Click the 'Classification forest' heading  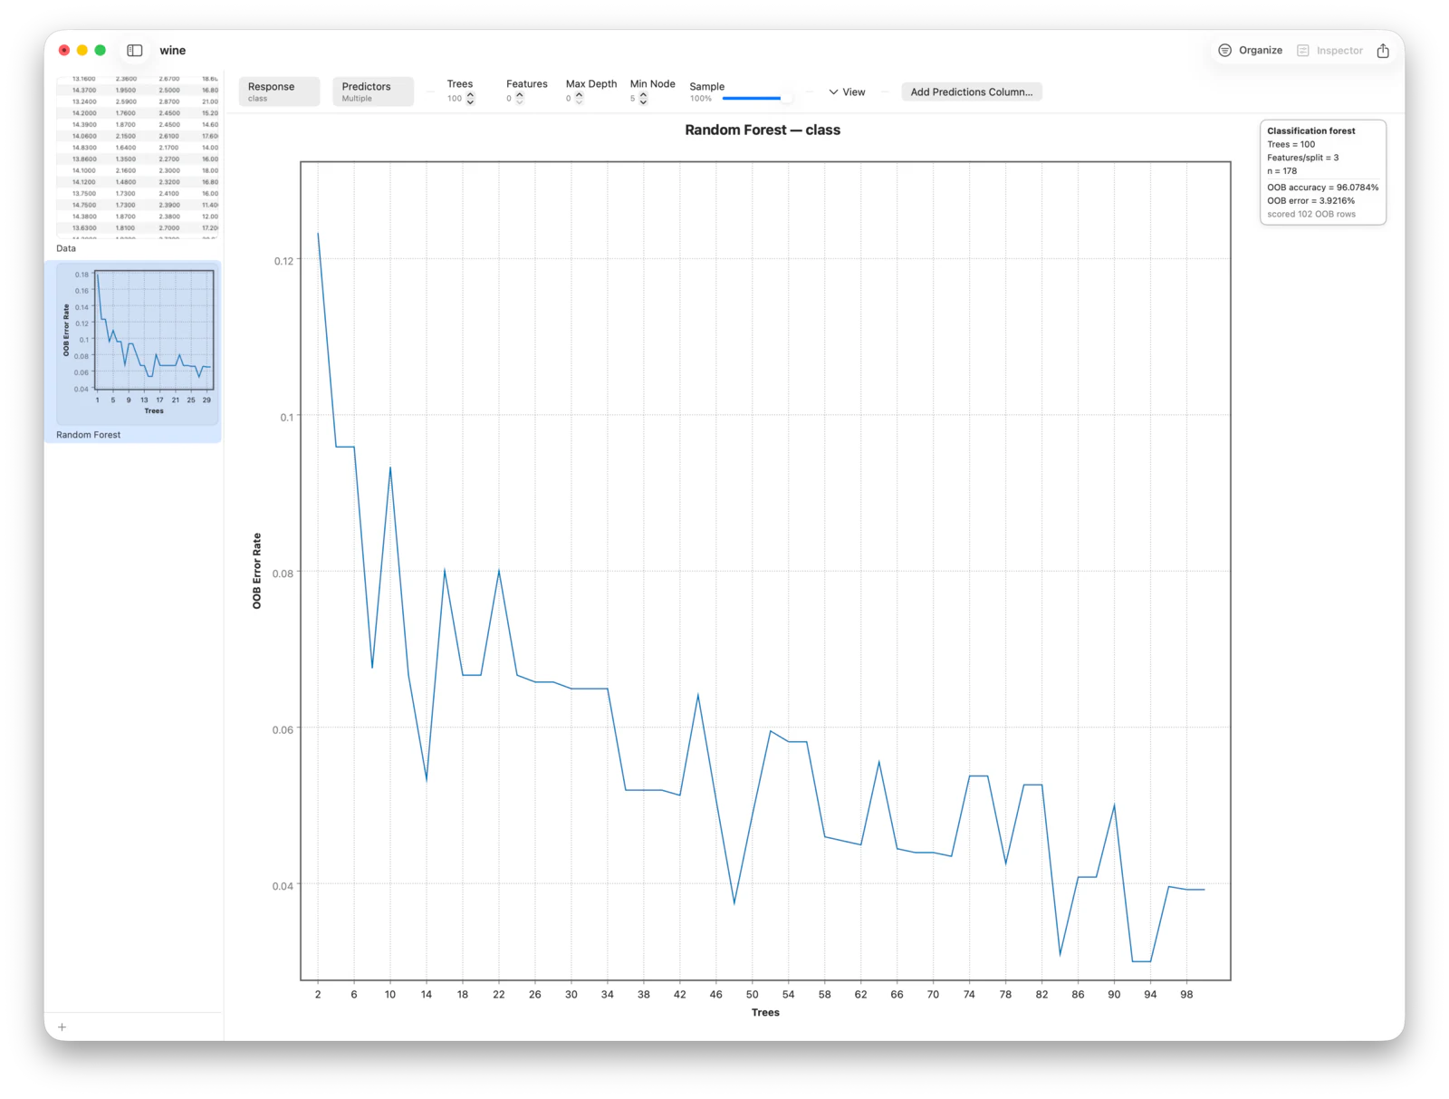click(x=1310, y=131)
